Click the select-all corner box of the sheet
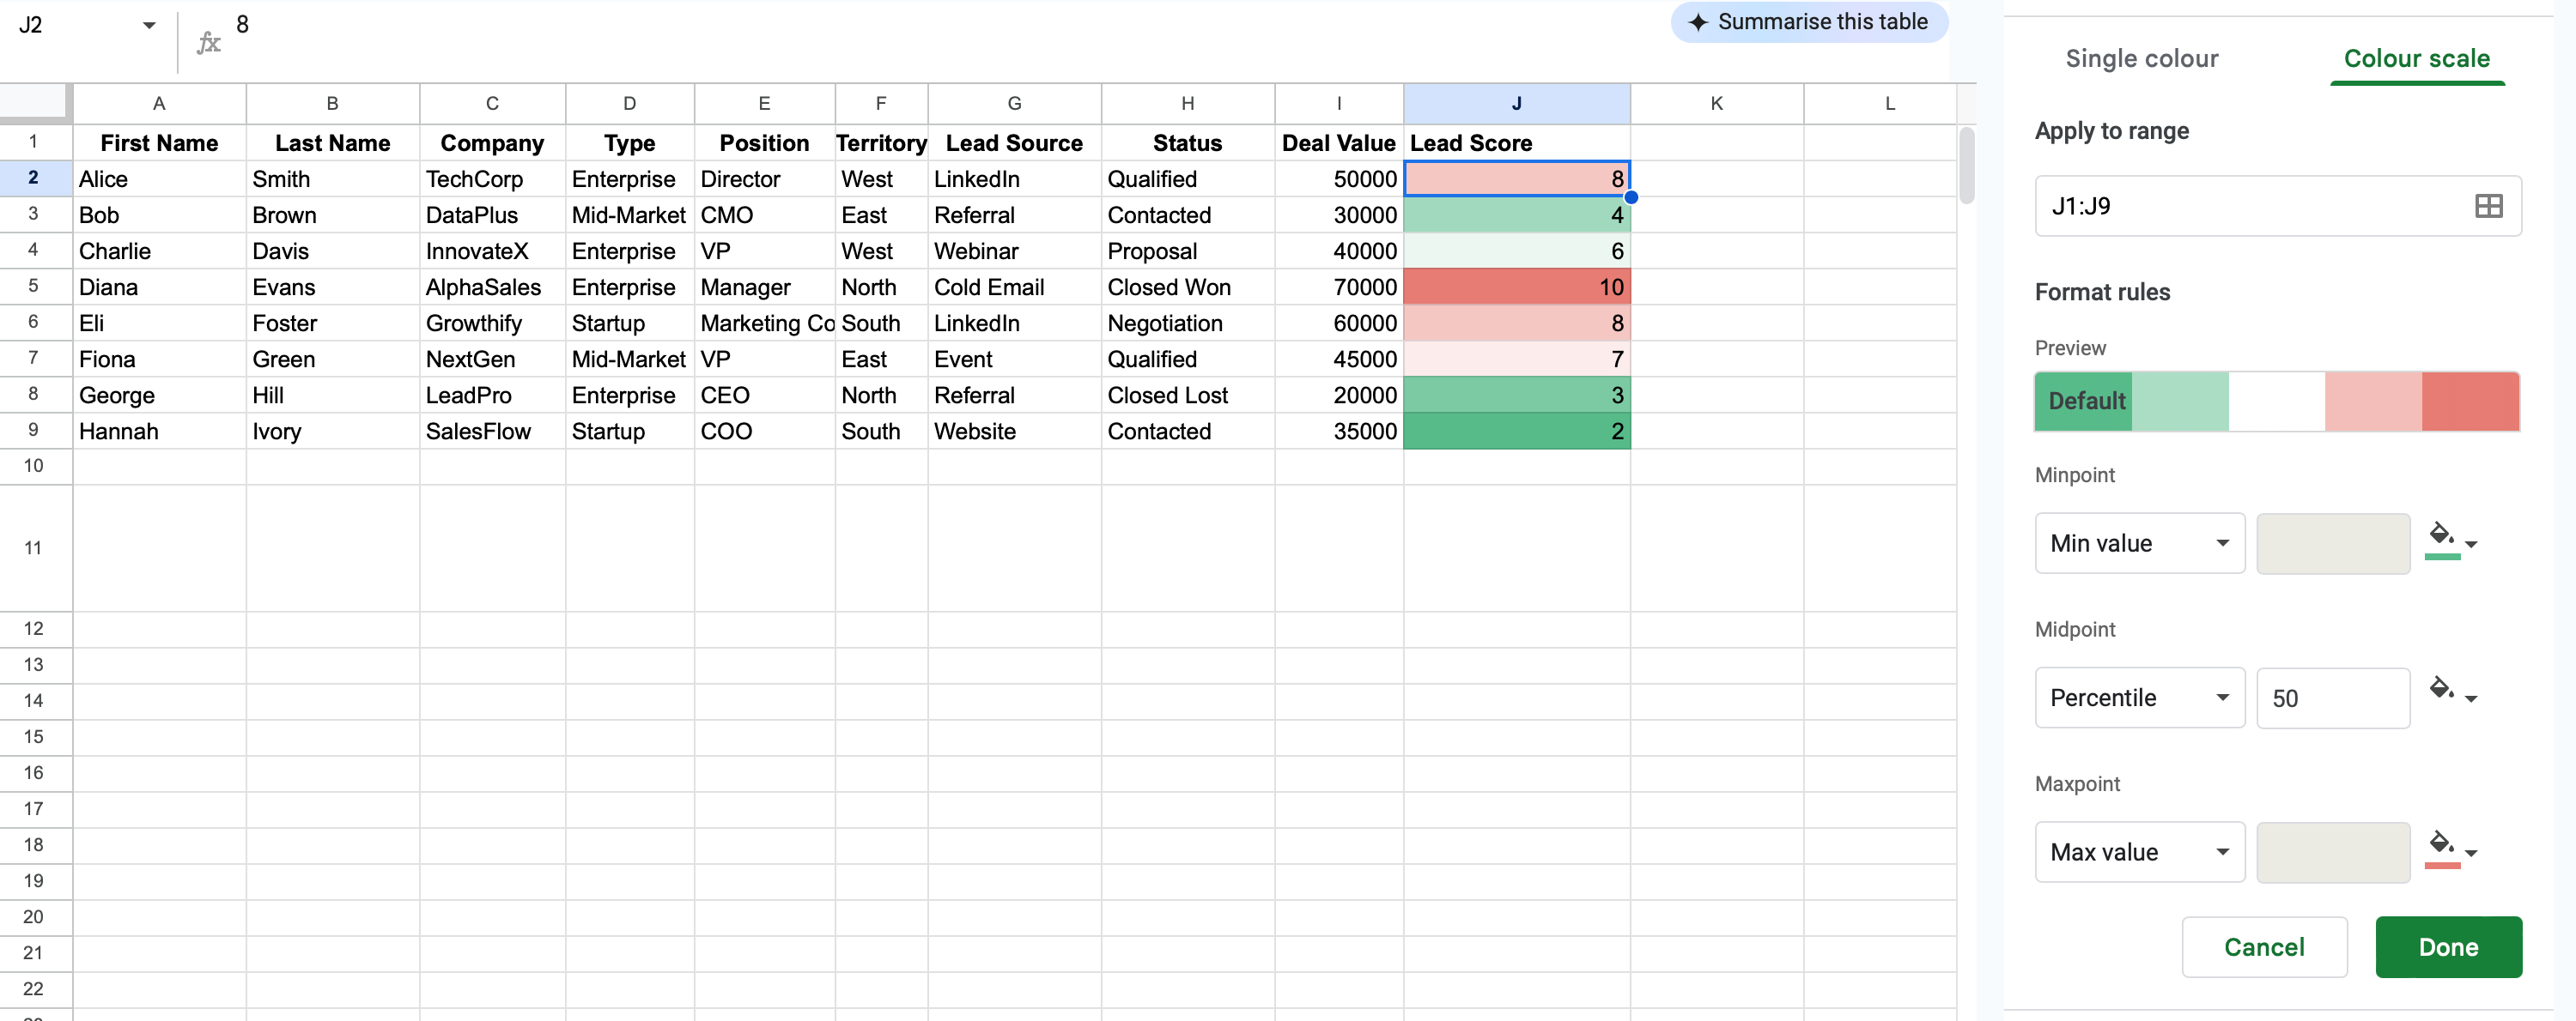Screen dimensions: 2576x1021 pyautogui.click(x=35, y=103)
